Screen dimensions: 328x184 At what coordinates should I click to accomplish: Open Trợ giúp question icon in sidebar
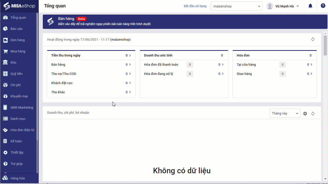coord(5,164)
